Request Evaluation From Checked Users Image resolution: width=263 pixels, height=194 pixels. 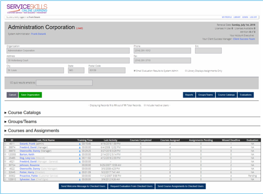coord(131,186)
